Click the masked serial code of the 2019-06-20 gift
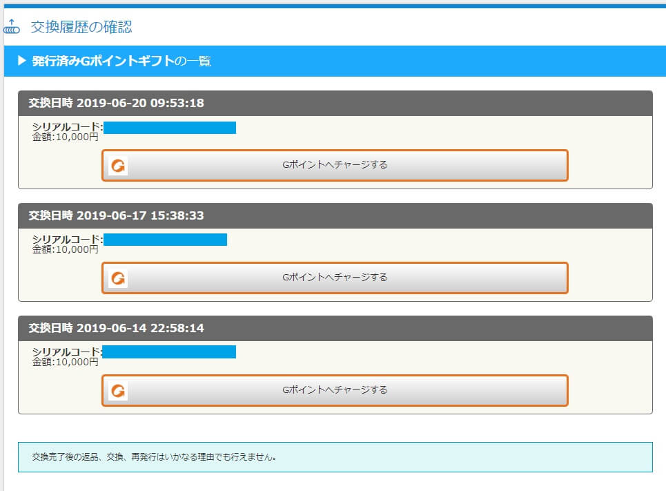Screen dimensions: 666x491 (170, 127)
